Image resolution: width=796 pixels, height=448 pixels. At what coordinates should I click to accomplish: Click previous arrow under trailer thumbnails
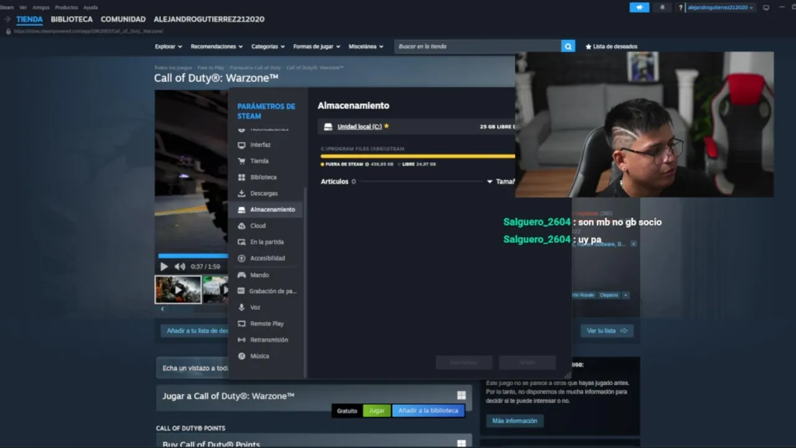pos(162,309)
